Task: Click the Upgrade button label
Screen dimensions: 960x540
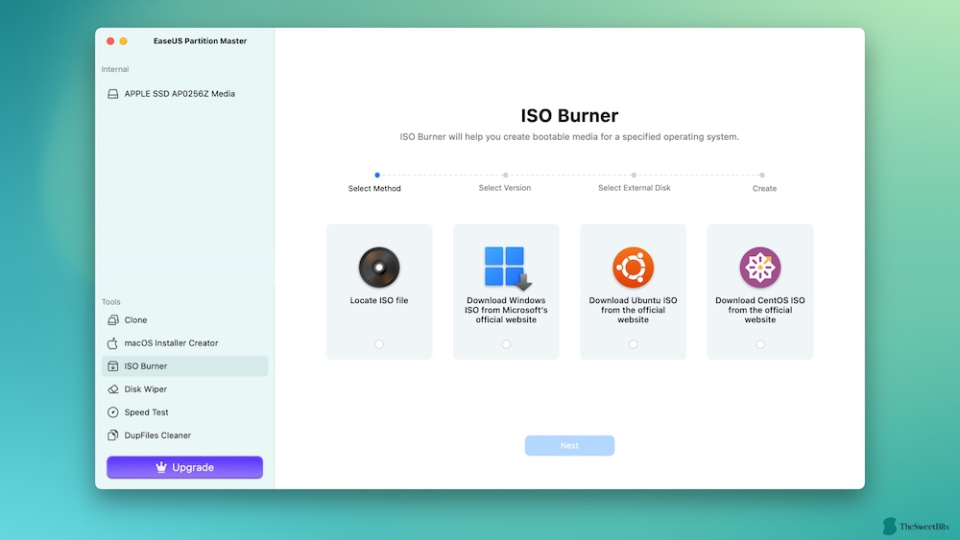Action: click(193, 467)
